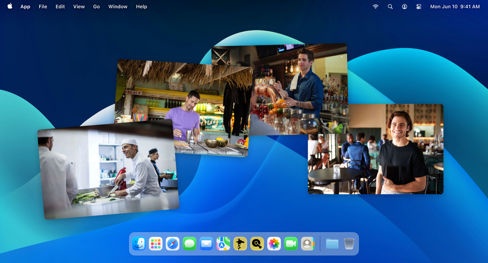
Task: Click the Mon Jun 10 9:41 AM clock
Action: [455, 7]
